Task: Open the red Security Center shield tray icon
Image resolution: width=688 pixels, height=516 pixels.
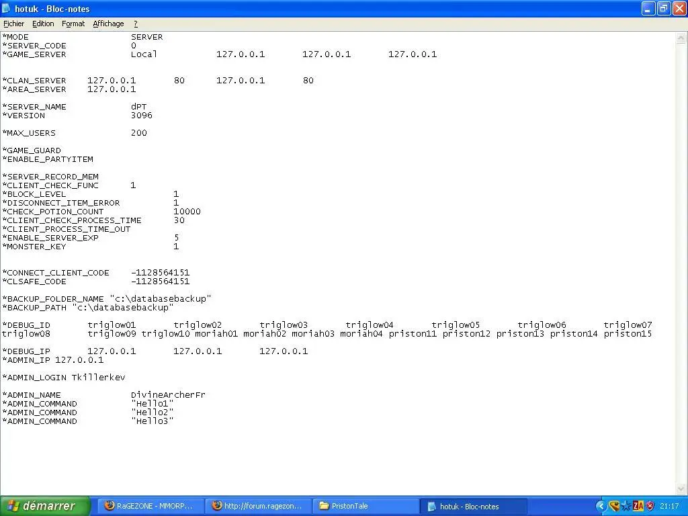Action: point(650,506)
